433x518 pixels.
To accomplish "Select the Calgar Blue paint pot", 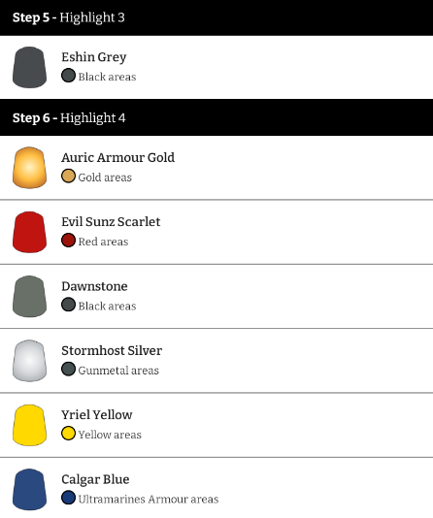I will (x=29, y=490).
